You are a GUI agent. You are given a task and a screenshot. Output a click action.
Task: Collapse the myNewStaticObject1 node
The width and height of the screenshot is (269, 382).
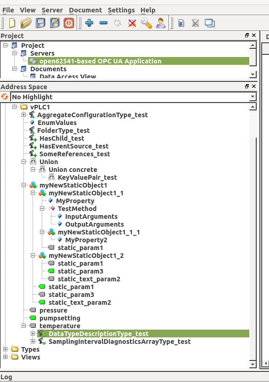pos(23,185)
